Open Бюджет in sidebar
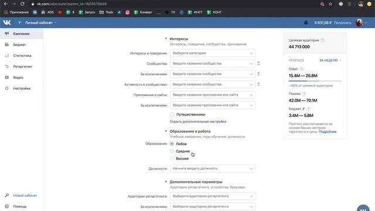The width and height of the screenshot is (375, 211). (x=22, y=45)
